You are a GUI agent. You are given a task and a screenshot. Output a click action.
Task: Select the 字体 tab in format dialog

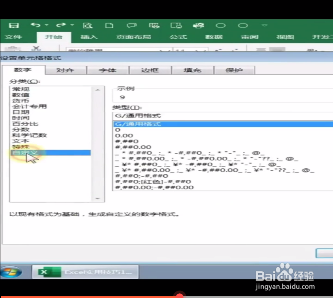(108, 70)
